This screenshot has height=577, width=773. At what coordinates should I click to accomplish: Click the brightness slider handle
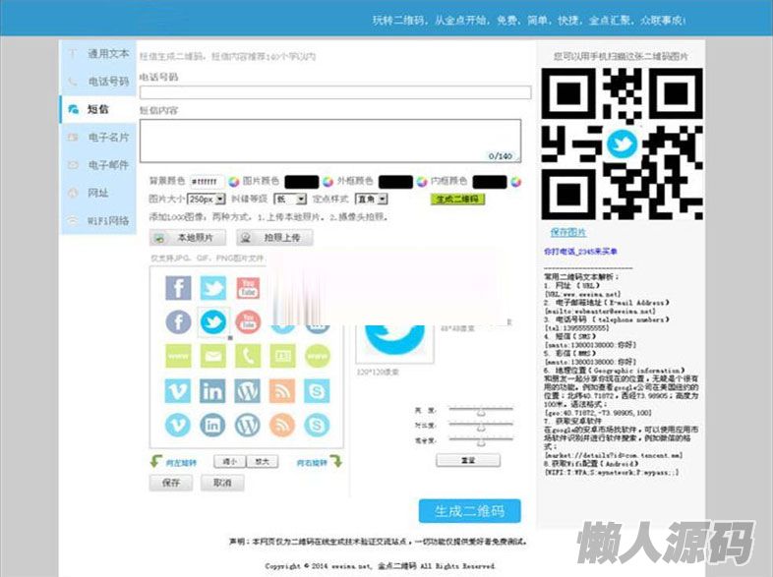coord(481,411)
